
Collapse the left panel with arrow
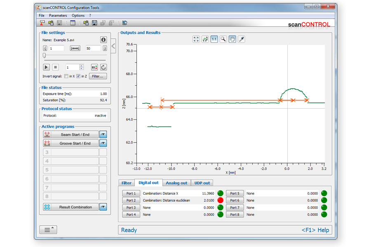pos(113,47)
